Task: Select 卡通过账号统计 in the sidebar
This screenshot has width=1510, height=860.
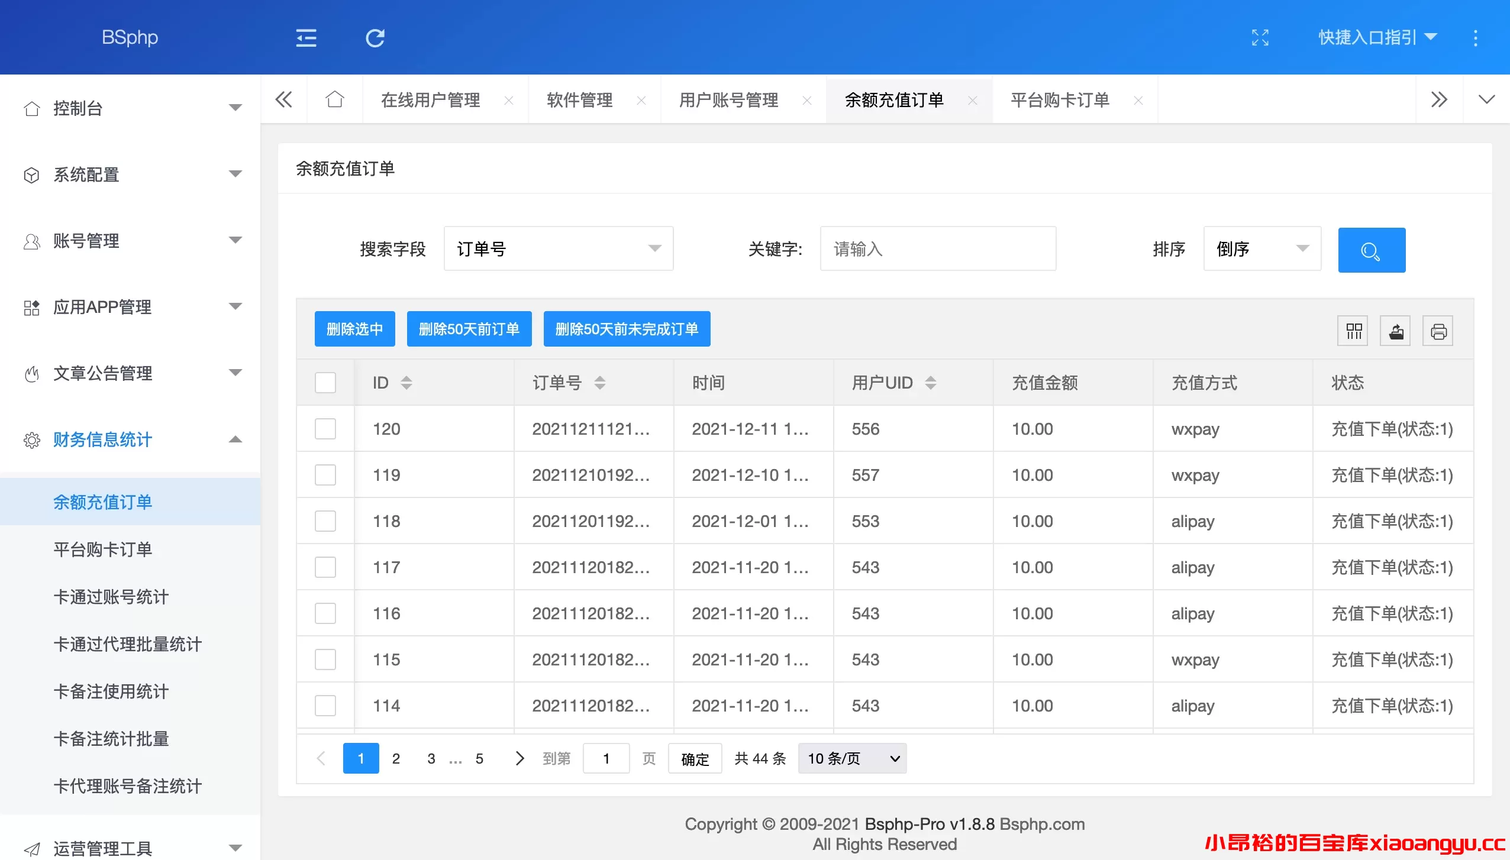Action: coord(111,597)
